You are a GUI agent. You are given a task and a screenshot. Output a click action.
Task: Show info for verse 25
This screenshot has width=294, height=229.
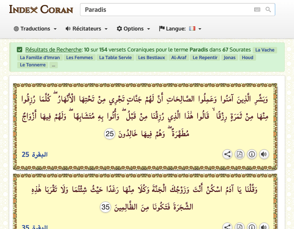252,154
